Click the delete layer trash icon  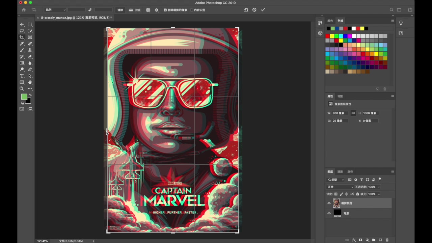(387, 240)
